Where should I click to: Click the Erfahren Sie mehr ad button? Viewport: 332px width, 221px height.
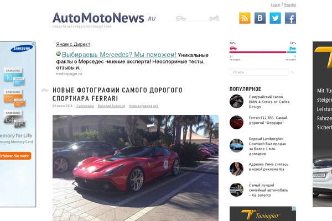pos(14,156)
